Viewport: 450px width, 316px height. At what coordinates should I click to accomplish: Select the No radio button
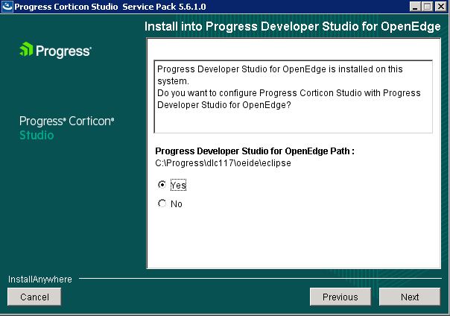(x=162, y=203)
